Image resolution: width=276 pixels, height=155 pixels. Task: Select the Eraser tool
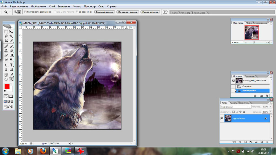pos(6,55)
